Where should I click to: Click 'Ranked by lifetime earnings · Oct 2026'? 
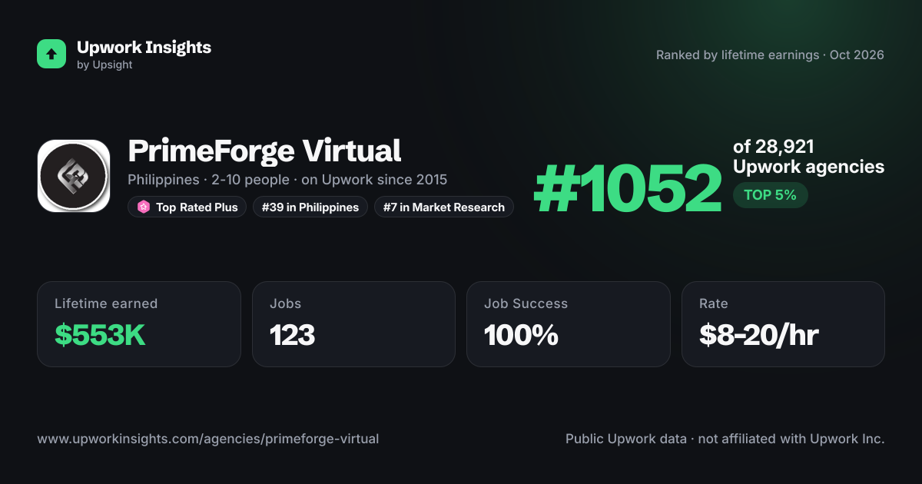770,55
